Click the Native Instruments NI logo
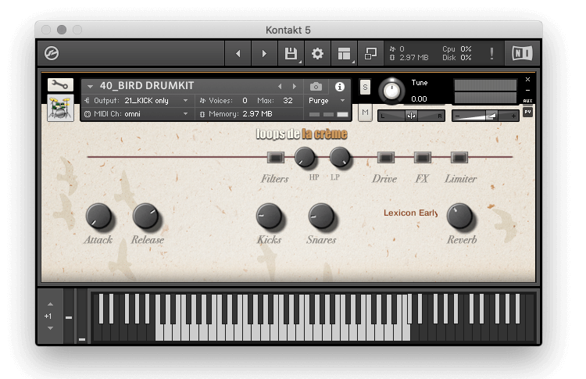Image resolution: width=586 pixels, height=379 pixels. [522, 53]
